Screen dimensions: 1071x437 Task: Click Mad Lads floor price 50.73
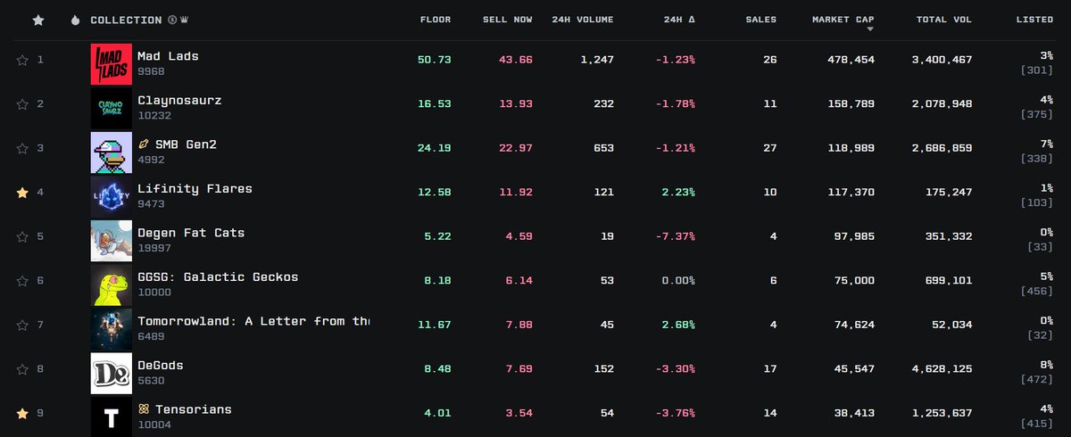click(x=434, y=60)
